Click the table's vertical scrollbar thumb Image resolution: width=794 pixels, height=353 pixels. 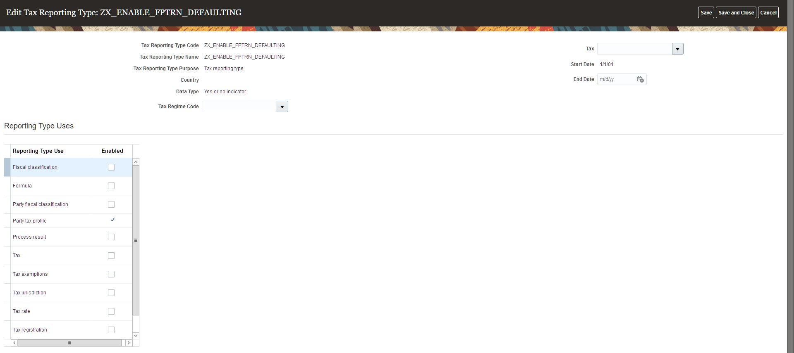coord(136,240)
